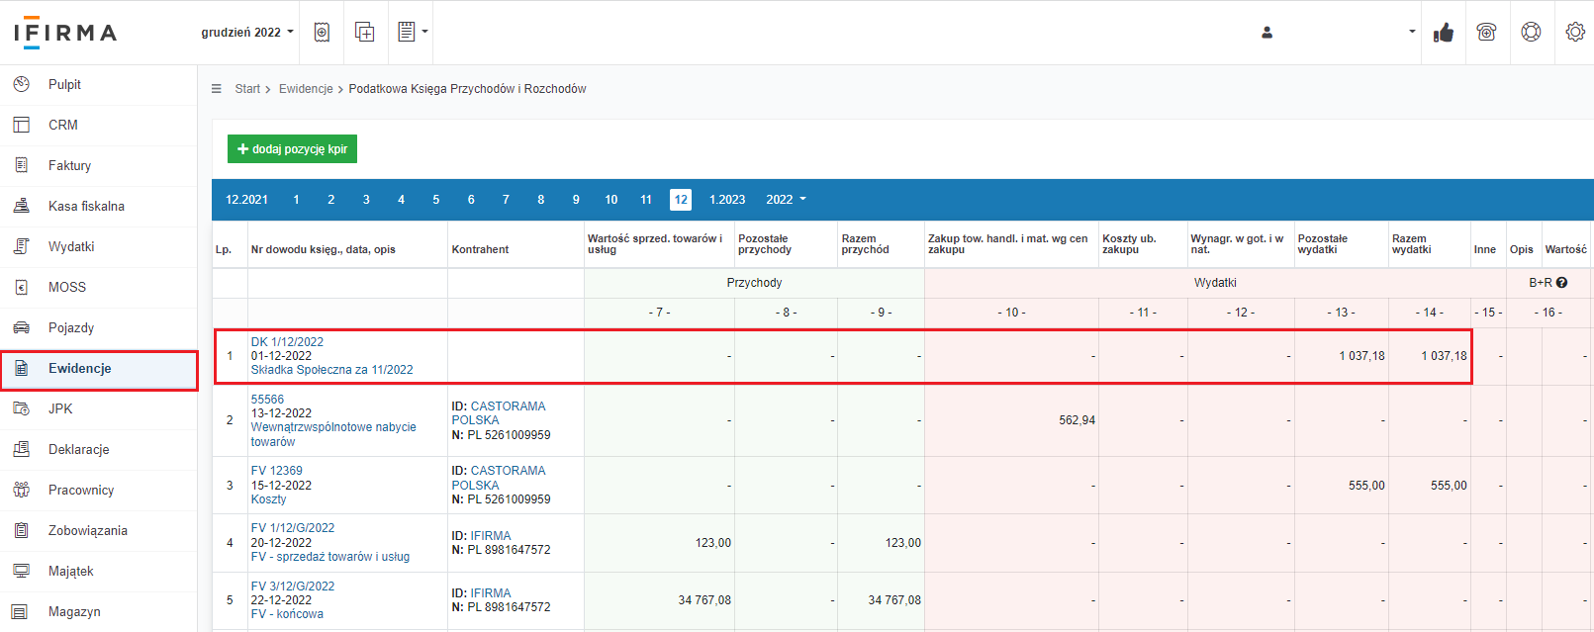Screen dimensions: 1594x632
Task: Click the user profile icon
Action: [x=1266, y=33]
